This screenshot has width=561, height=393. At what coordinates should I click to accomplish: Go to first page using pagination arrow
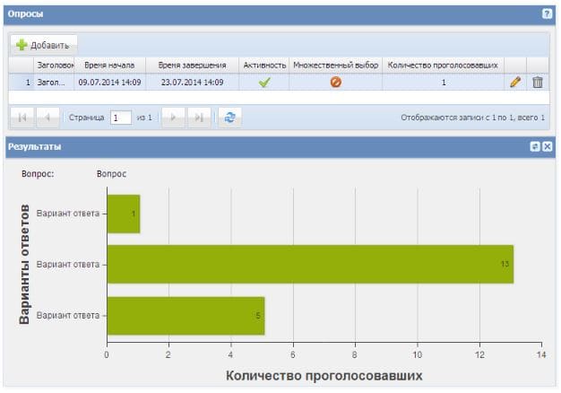(22, 118)
